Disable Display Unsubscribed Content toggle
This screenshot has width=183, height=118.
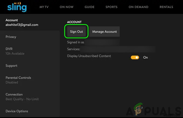pyautogui.click(x=135, y=57)
